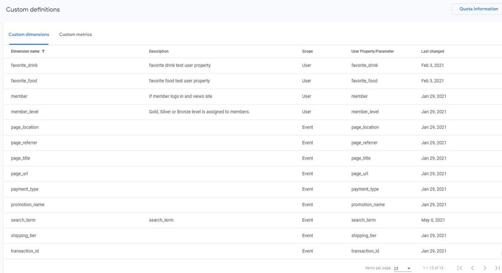Select member dimension name
Screen dimensions: 502x273
point(19,96)
